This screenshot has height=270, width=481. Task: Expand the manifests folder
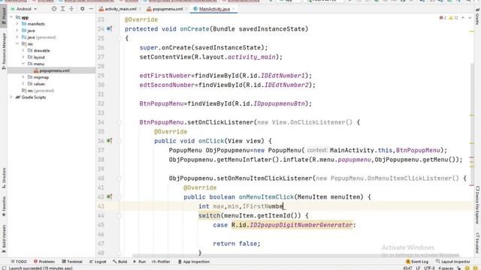(x=17, y=24)
